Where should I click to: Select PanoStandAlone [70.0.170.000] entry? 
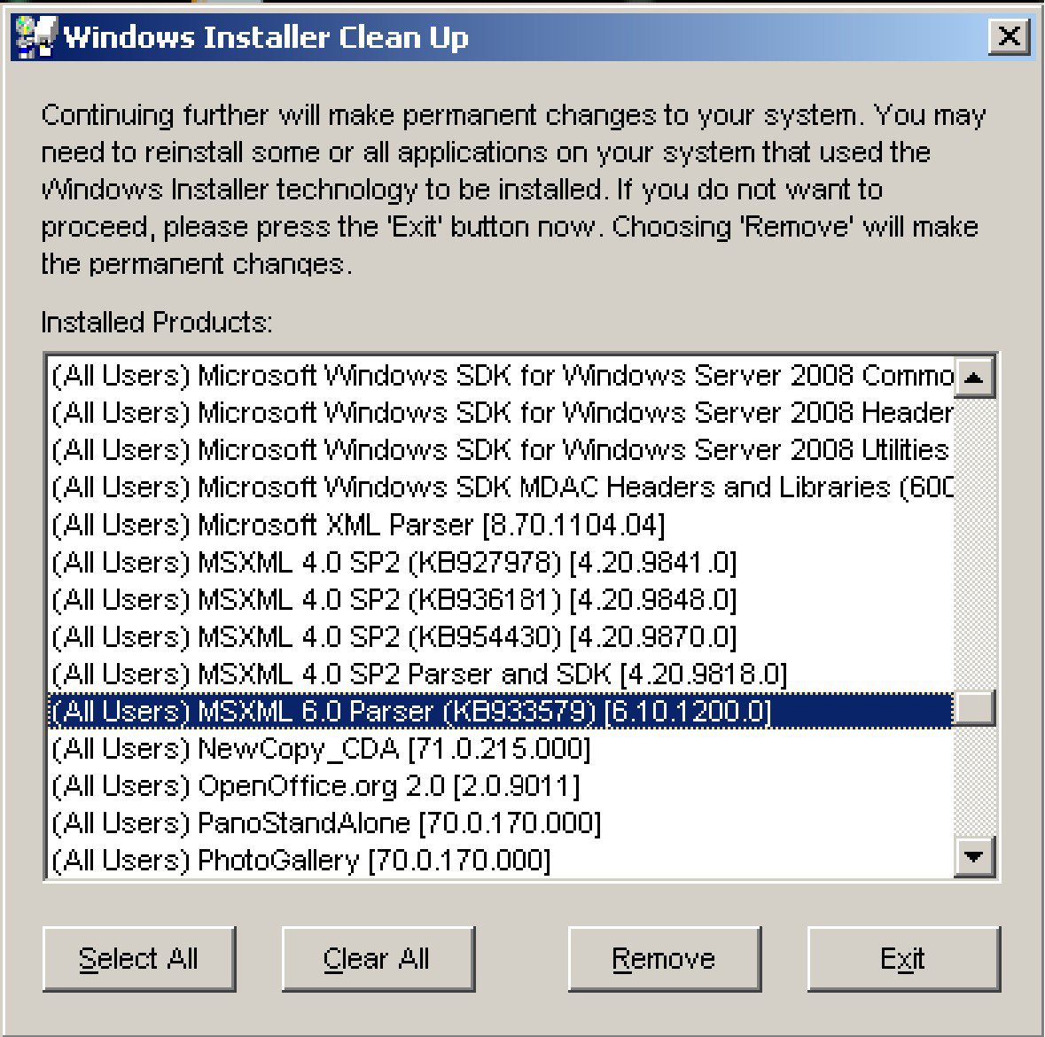pyautogui.click(x=501, y=823)
